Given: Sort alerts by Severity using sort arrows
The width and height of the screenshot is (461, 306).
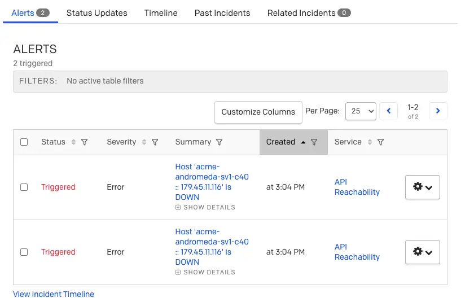Looking at the screenshot, I should pyautogui.click(x=144, y=142).
